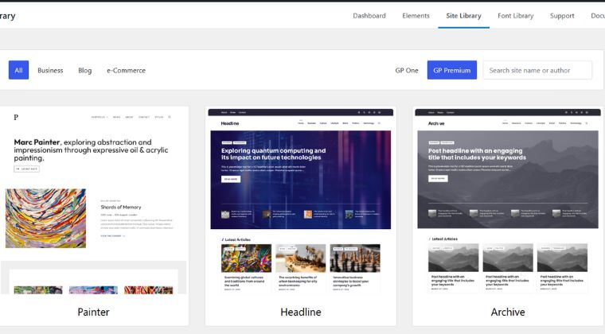Click the Archive template title
605x334 pixels.
(507, 312)
